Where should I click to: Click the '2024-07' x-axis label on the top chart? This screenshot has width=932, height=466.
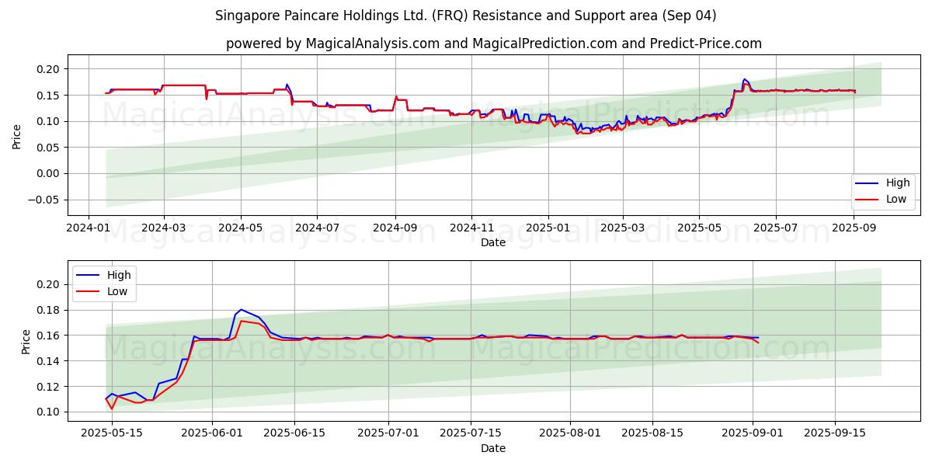click(317, 228)
